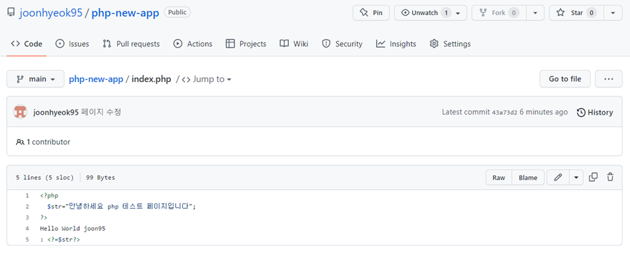Image resolution: width=630 pixels, height=253 pixels.
Task: Open the Wiki tab
Action: point(294,44)
